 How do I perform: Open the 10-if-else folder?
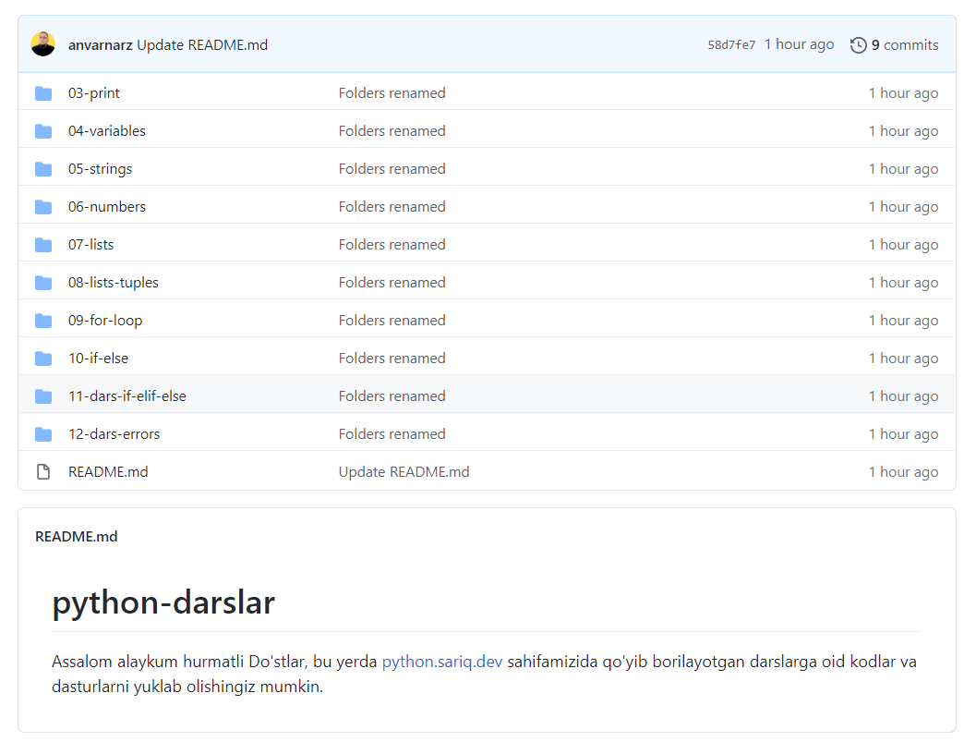(x=98, y=359)
